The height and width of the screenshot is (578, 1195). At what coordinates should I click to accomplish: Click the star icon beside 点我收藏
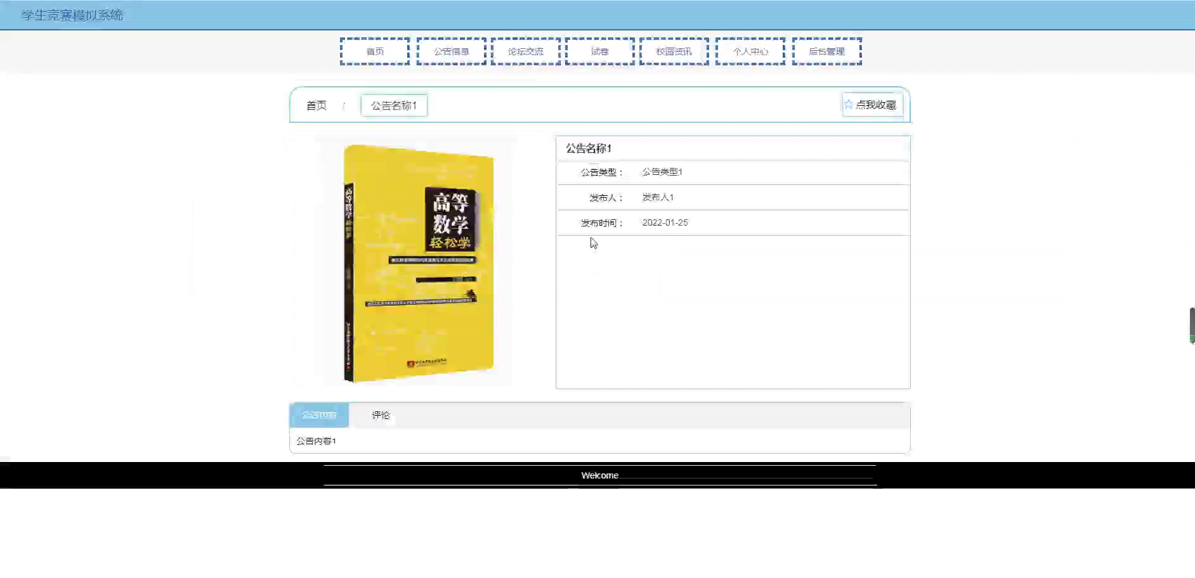[849, 105]
